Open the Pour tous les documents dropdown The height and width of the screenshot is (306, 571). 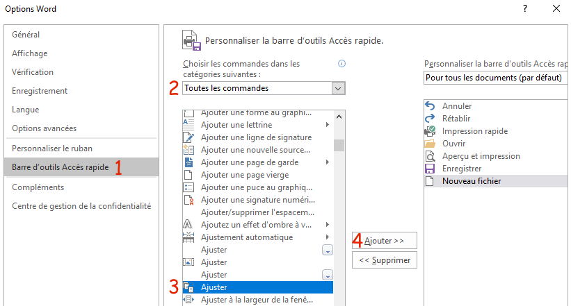[496, 78]
